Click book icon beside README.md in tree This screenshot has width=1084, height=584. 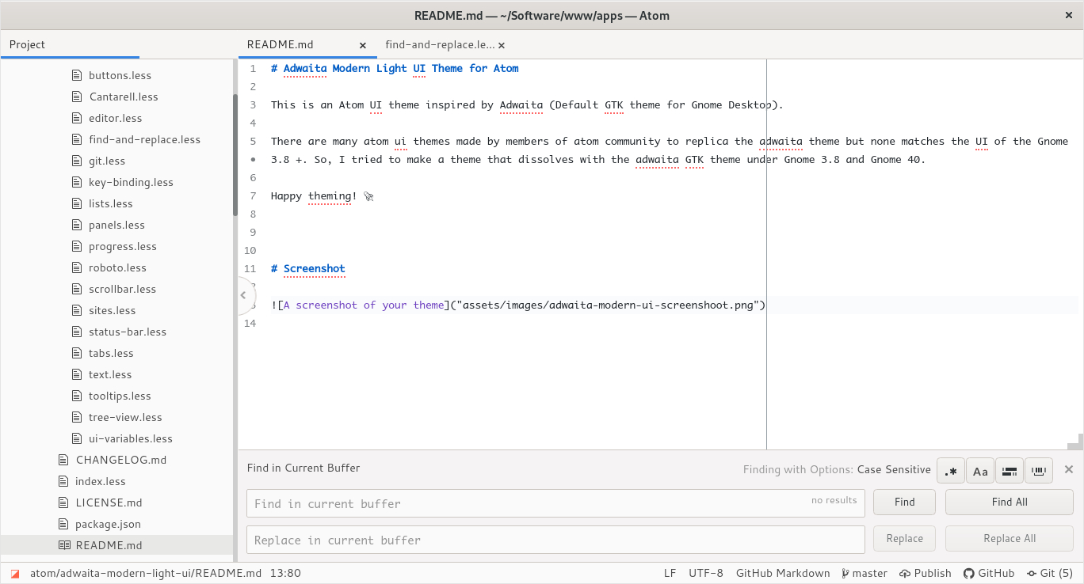(64, 545)
